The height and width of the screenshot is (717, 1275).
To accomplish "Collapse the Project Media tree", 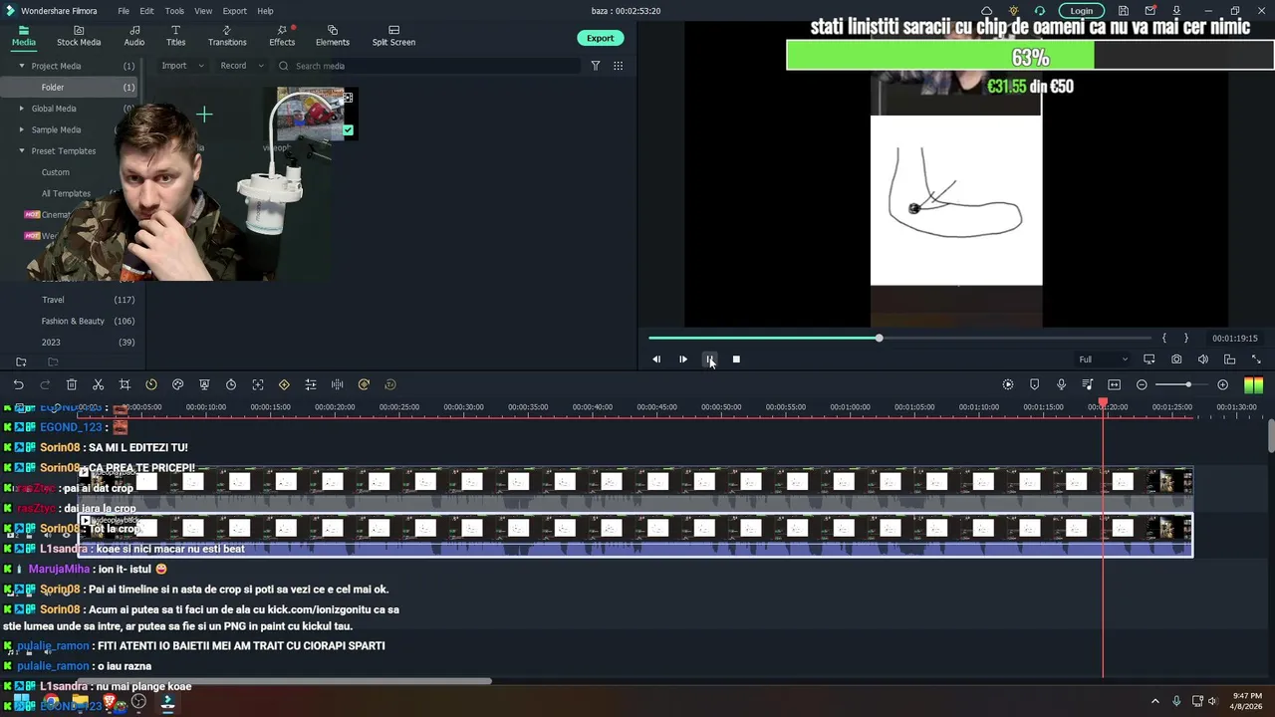I will tap(22, 66).
